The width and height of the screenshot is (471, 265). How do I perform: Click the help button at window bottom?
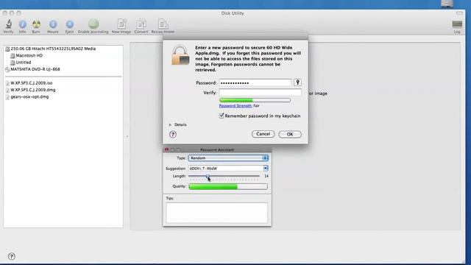pos(12,256)
